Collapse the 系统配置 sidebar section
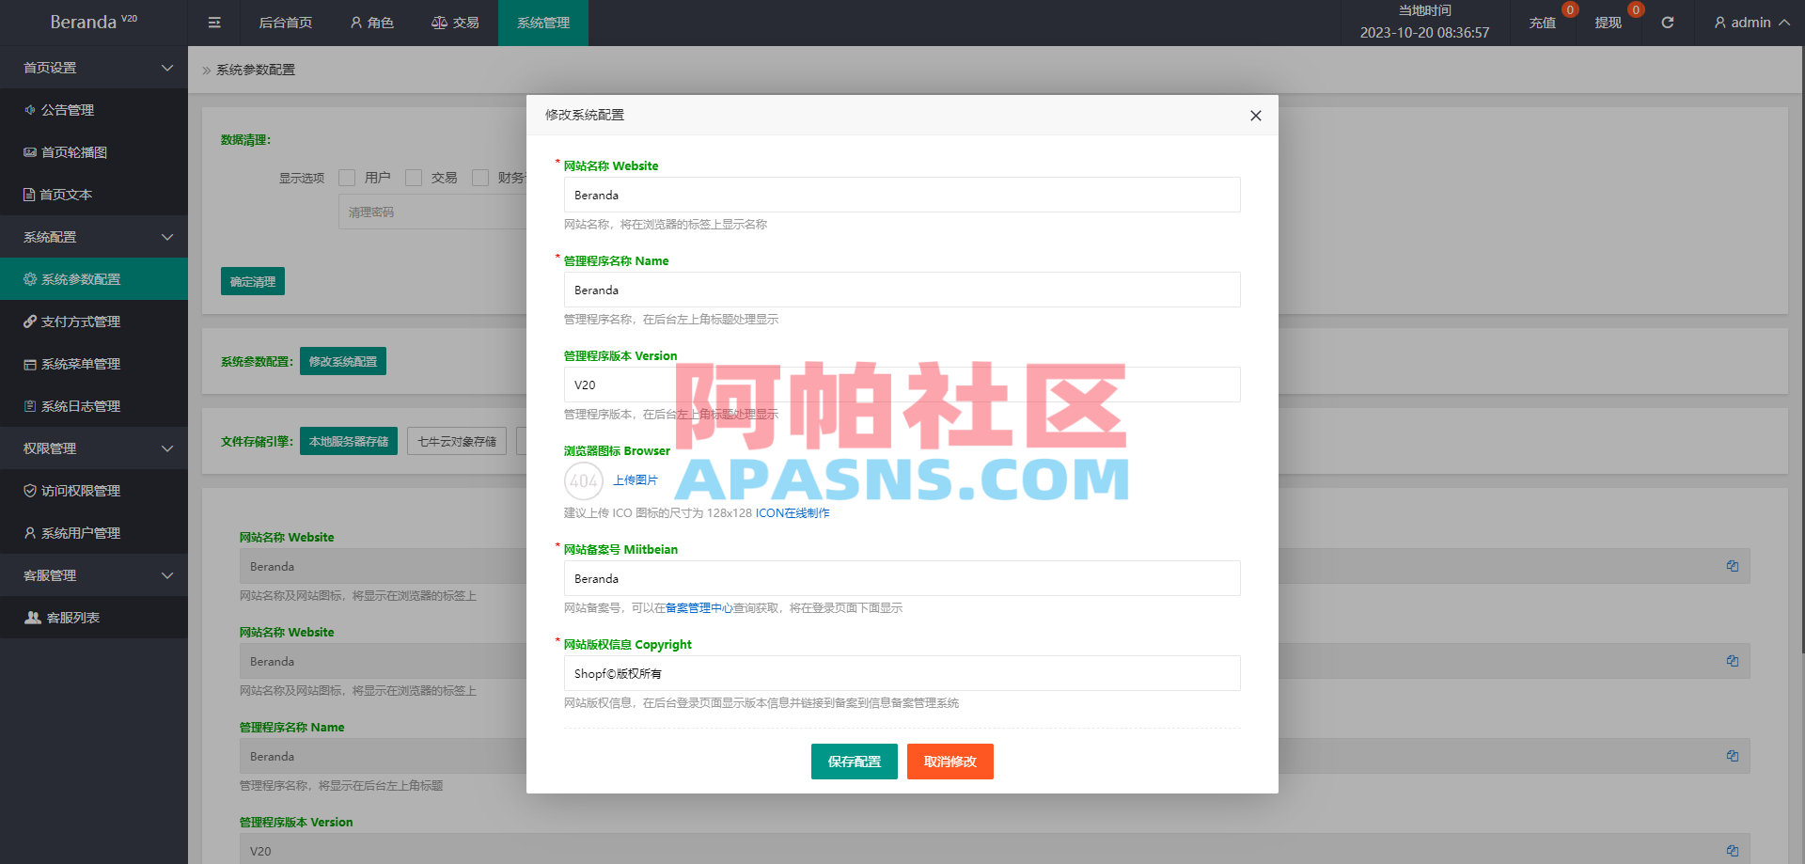Screen dimensions: 1805x864 (x=94, y=236)
